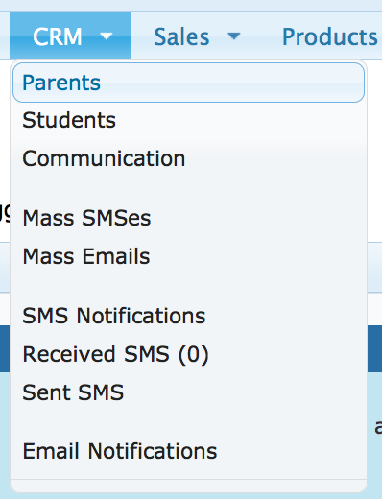Click the CRM menu label
Image resolution: width=382 pixels, height=499 pixels.
(x=58, y=36)
